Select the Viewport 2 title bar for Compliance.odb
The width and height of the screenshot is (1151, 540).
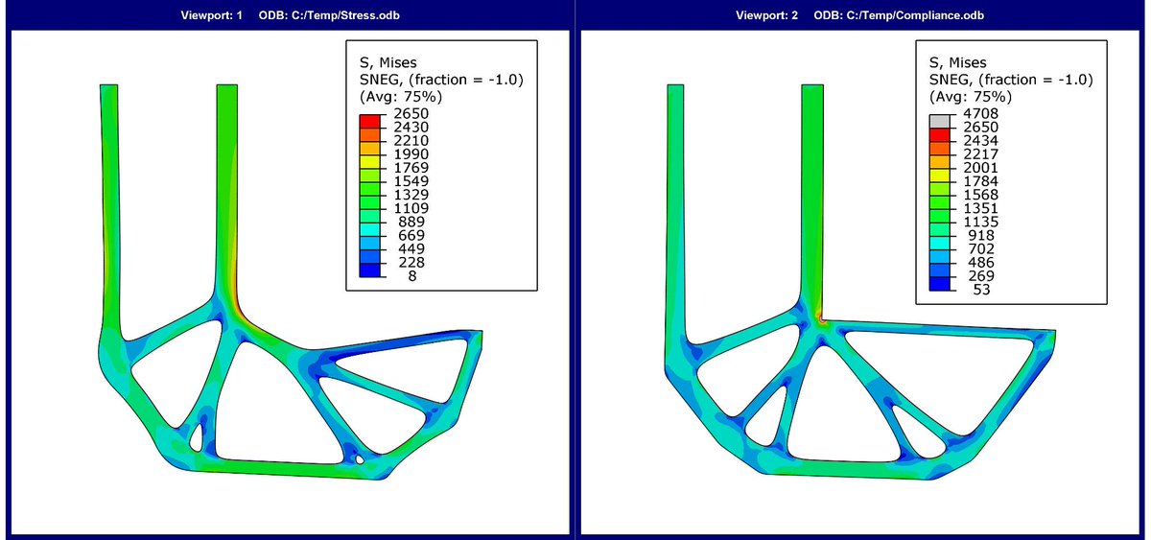point(862,14)
